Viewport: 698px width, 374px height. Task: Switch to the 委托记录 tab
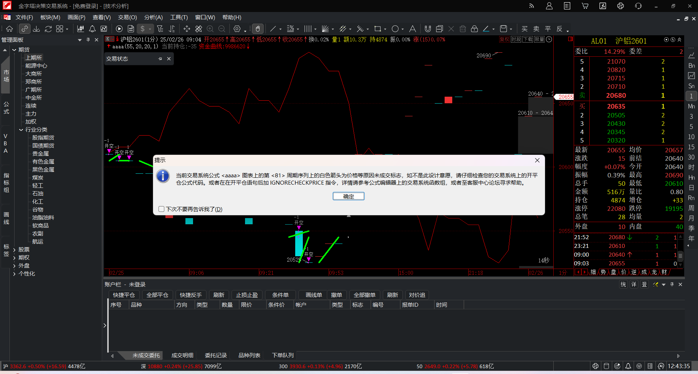tap(216, 355)
